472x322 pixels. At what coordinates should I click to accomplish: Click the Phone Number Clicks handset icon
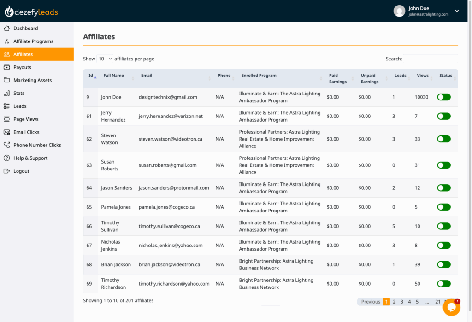[x=6, y=145]
